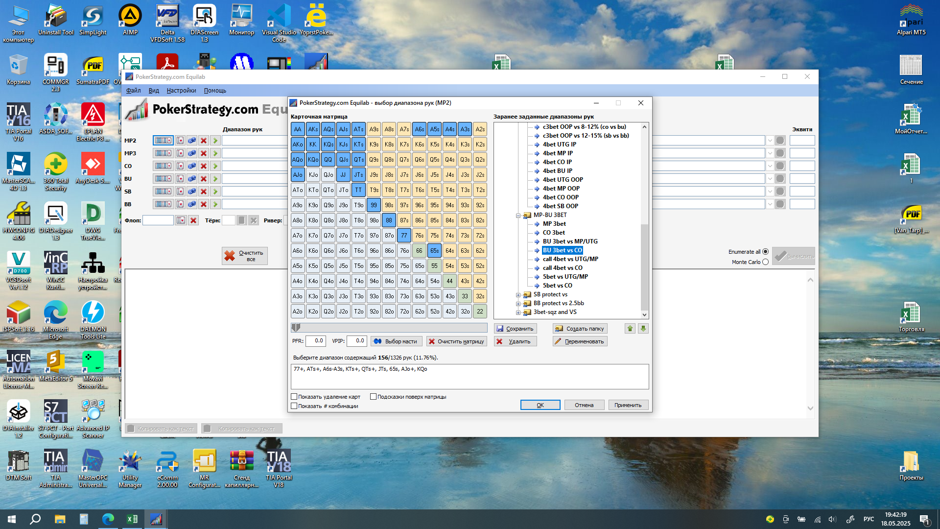Open MP2 range dropdown arrow in main window
The image size is (940, 529).
[770, 141]
